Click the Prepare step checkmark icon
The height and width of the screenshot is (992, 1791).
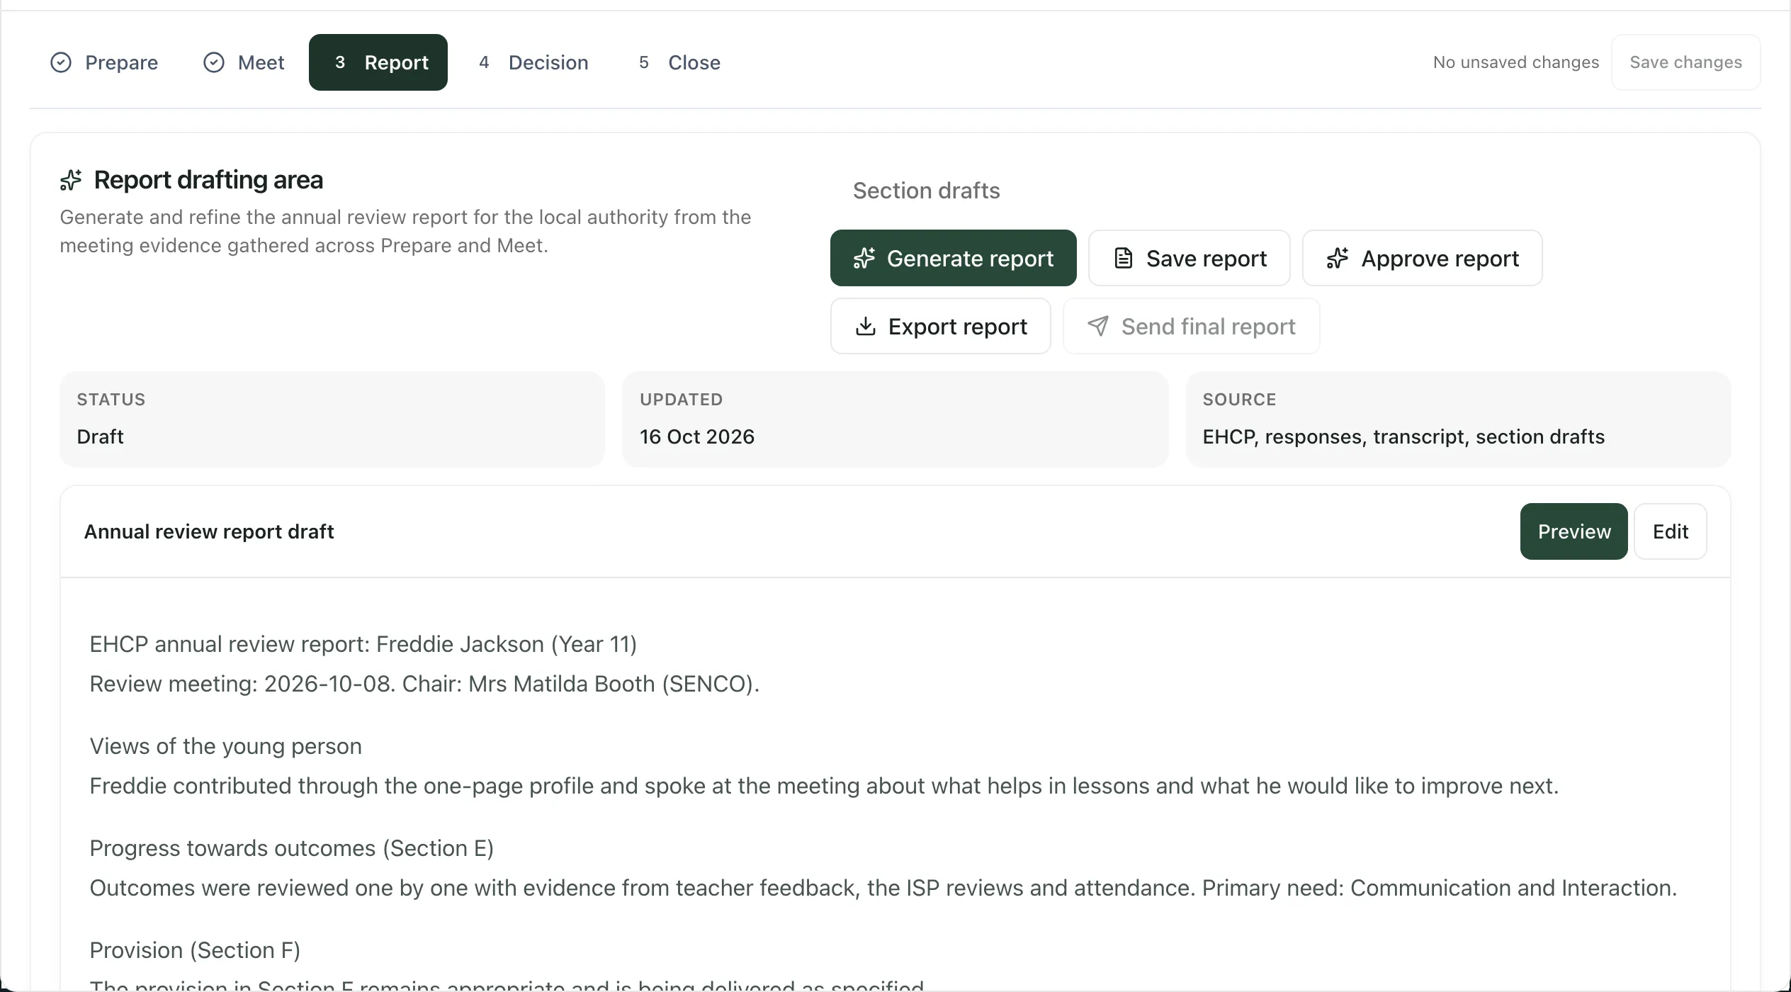pyautogui.click(x=61, y=62)
